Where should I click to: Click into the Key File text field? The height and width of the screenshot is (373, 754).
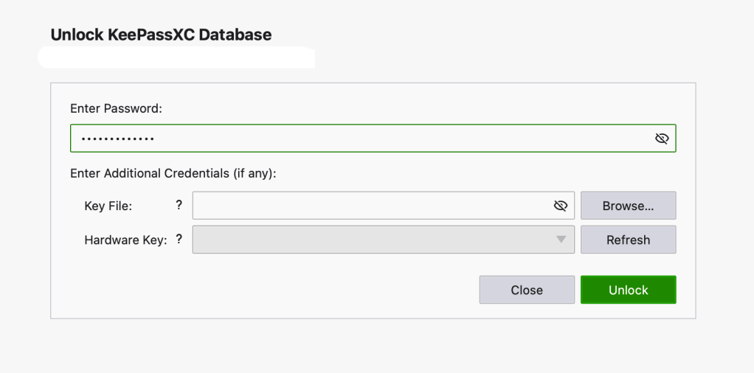(369, 206)
